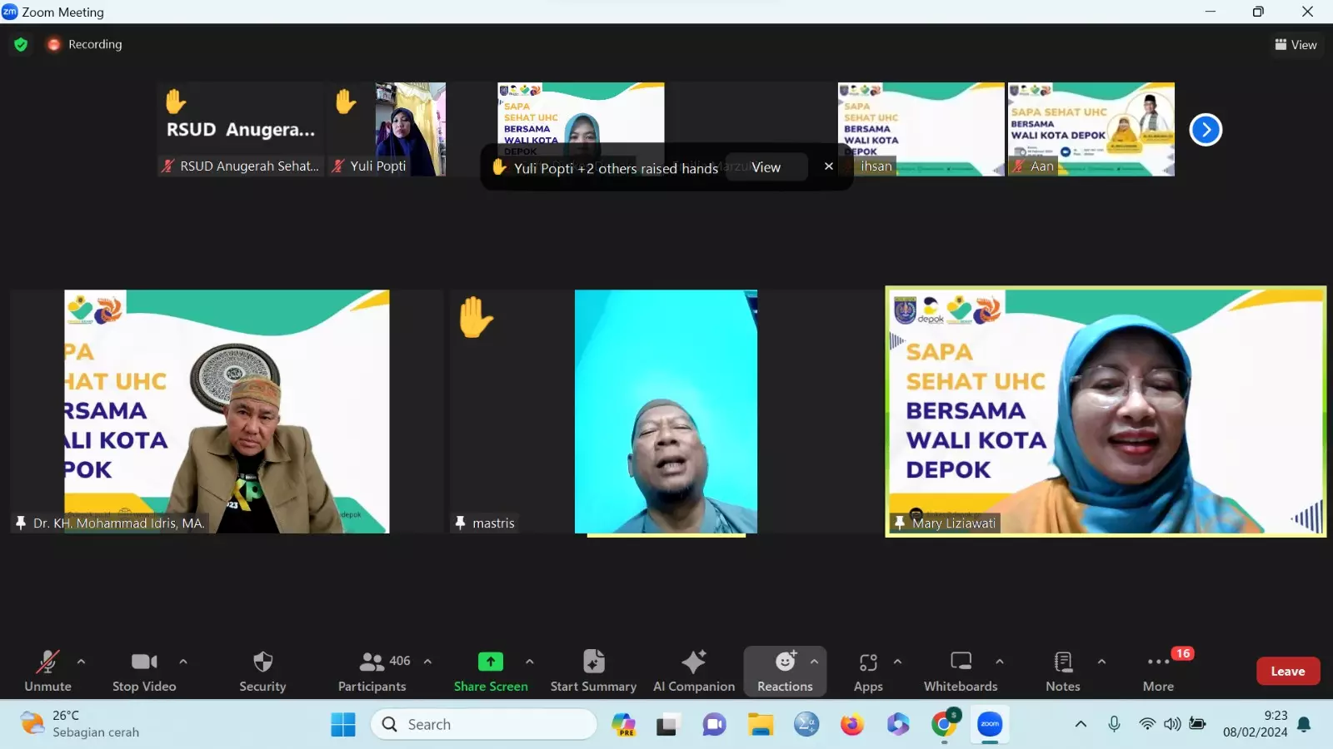Stop Video camera button
The height and width of the screenshot is (749, 1333).
click(x=144, y=671)
